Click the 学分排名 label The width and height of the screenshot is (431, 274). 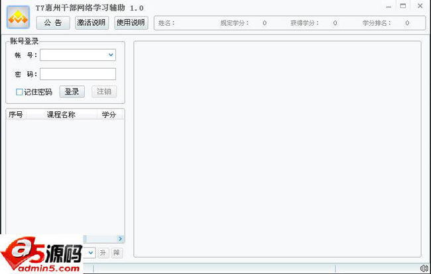(377, 23)
